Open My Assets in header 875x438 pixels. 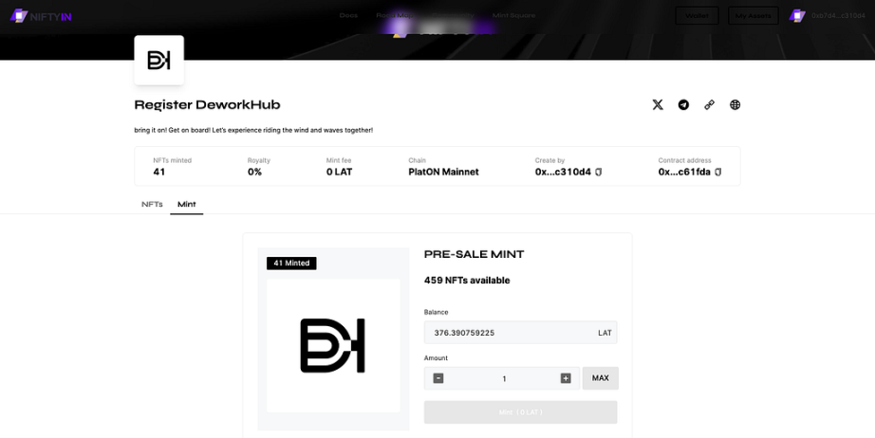[x=754, y=15]
